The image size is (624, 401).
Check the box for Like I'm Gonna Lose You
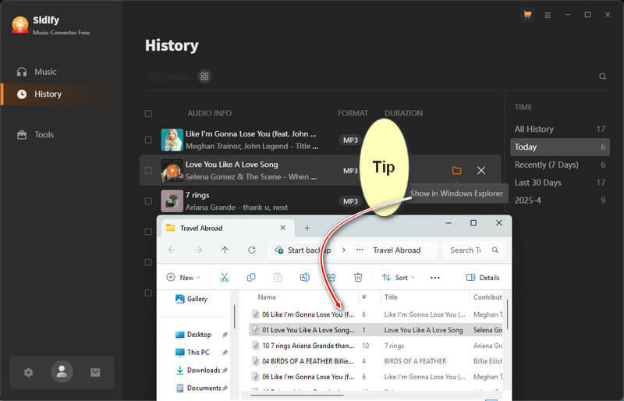[x=148, y=140]
